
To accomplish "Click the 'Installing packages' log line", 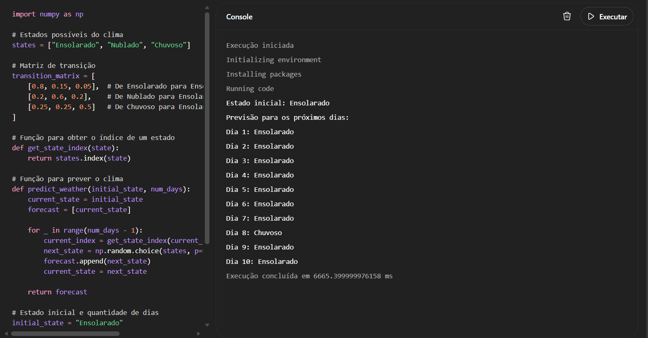I will click(263, 75).
